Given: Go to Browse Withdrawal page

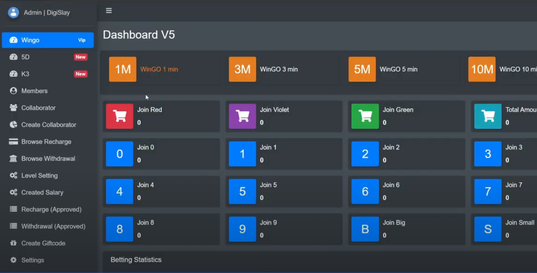Looking at the screenshot, I should (x=48, y=159).
